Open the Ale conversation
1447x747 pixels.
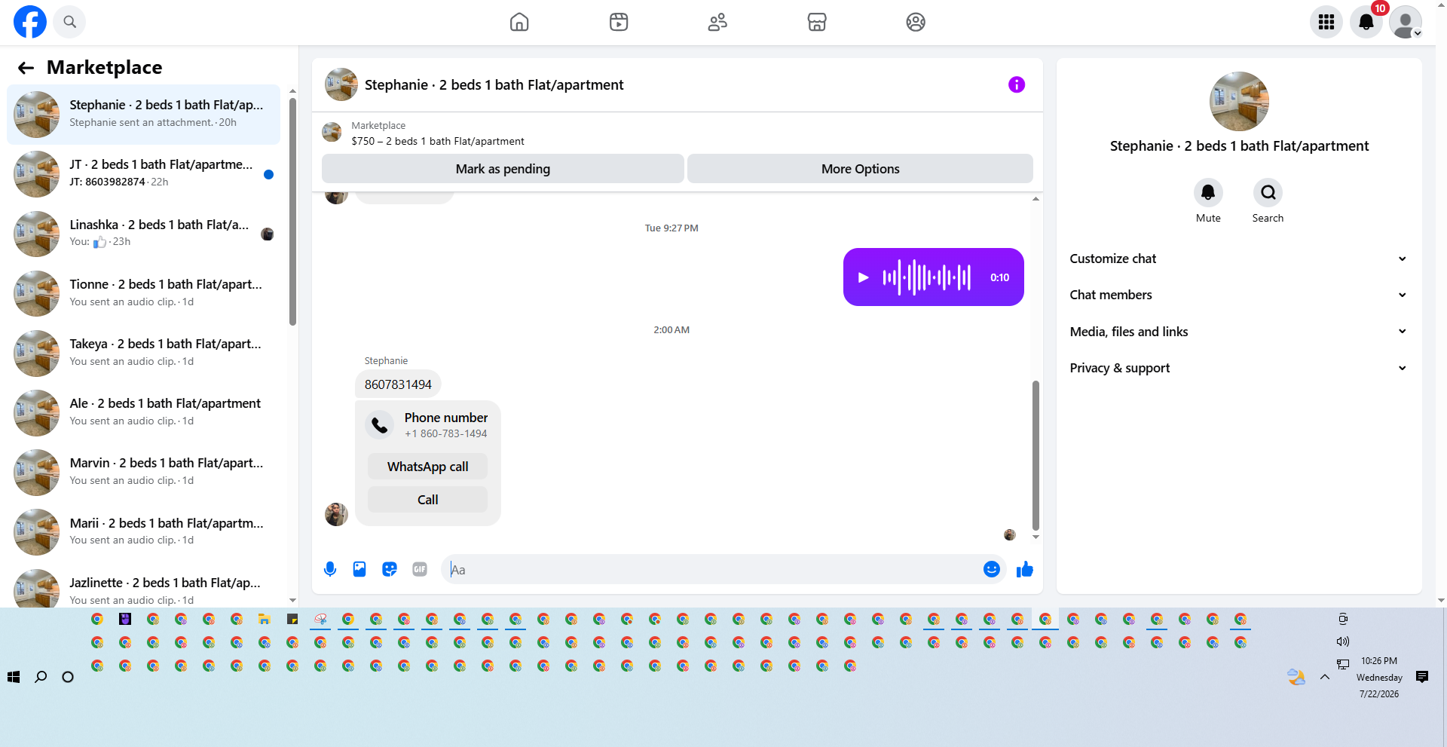pos(143,412)
